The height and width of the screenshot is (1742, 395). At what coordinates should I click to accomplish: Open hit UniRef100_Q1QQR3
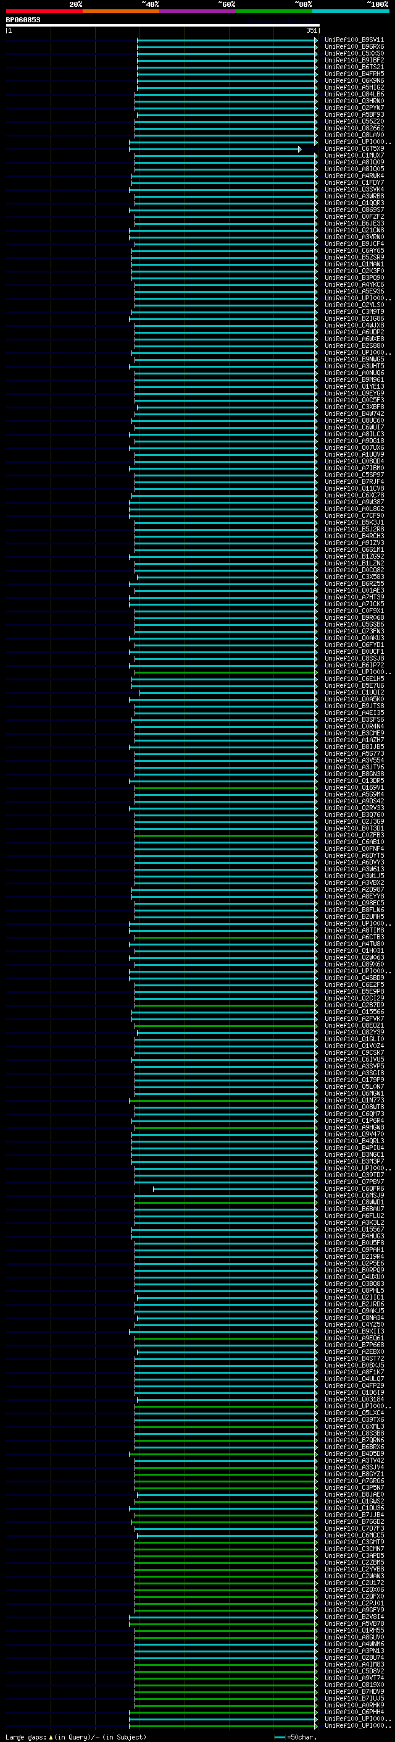coord(354,203)
